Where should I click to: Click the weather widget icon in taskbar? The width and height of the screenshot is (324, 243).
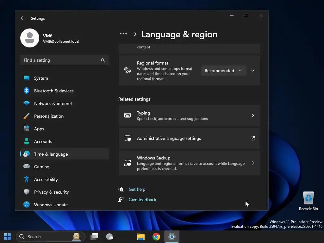point(110,237)
